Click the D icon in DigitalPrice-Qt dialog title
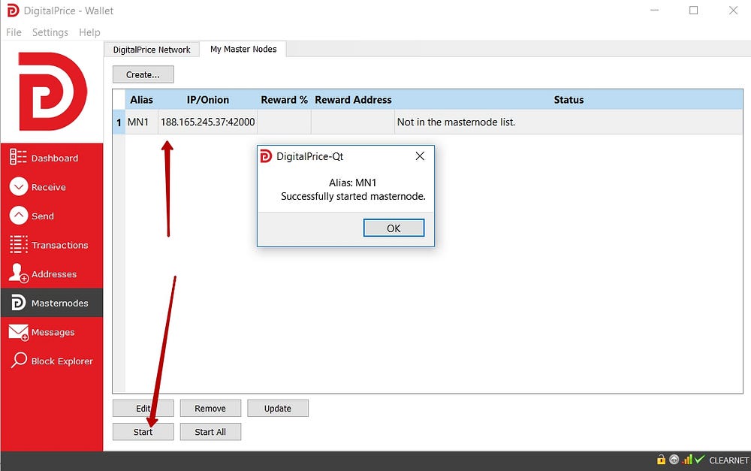751x471 pixels. (x=266, y=156)
